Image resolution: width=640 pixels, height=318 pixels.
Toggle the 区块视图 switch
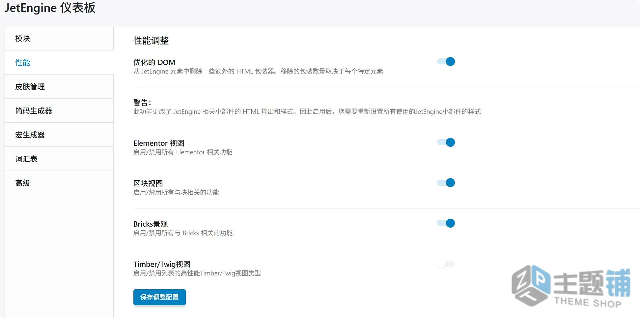tap(446, 183)
